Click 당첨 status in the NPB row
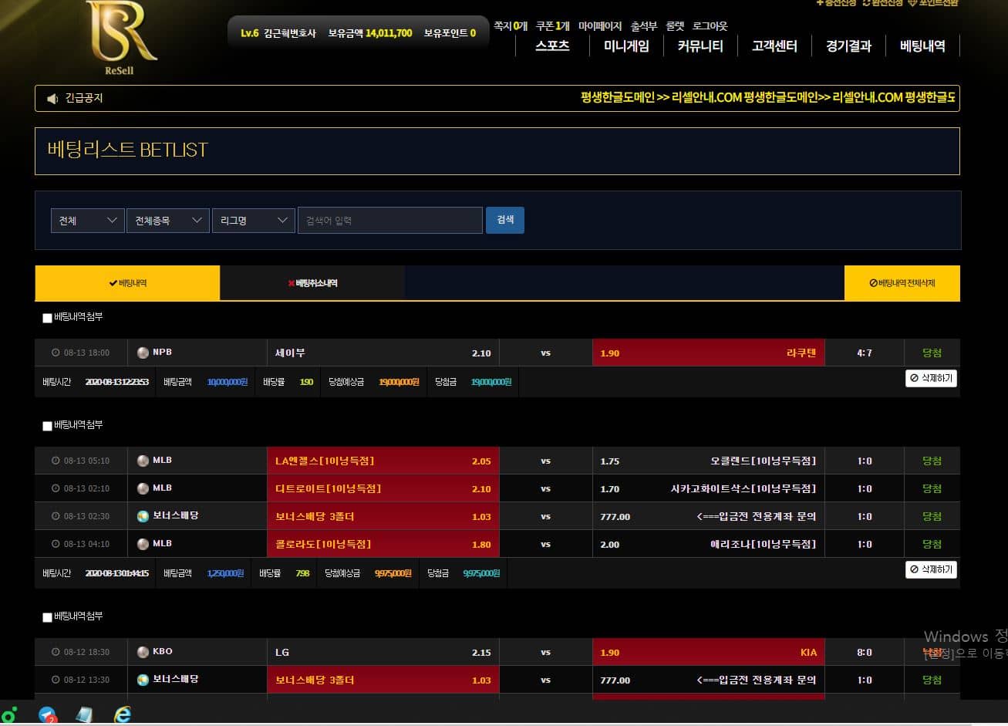The height and width of the screenshot is (726, 1008). pyautogui.click(x=932, y=353)
